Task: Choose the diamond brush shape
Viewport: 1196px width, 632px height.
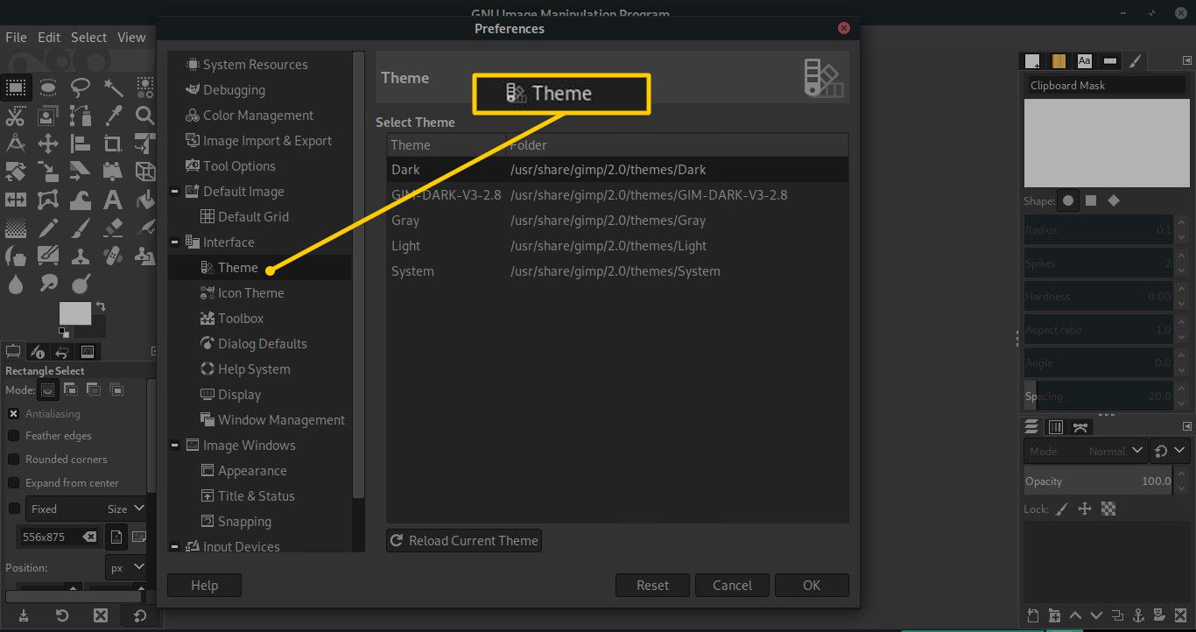Action: click(1114, 200)
